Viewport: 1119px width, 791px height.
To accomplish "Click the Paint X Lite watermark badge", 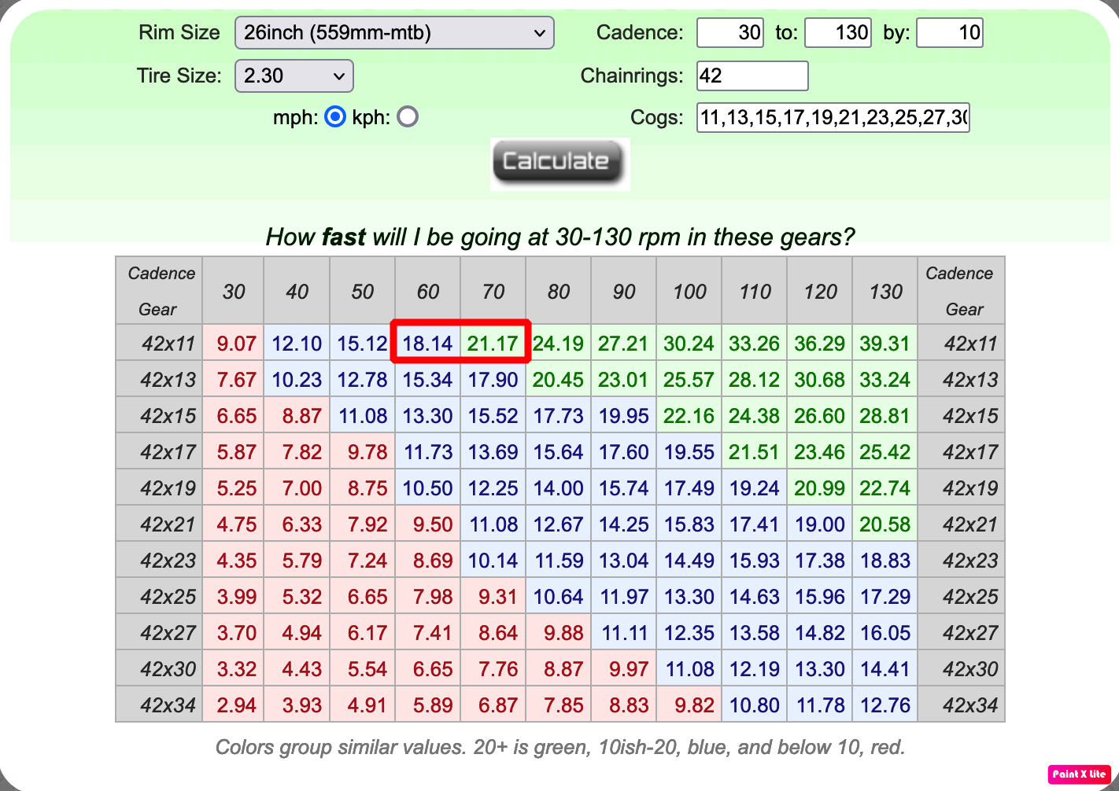I will 1079,774.
